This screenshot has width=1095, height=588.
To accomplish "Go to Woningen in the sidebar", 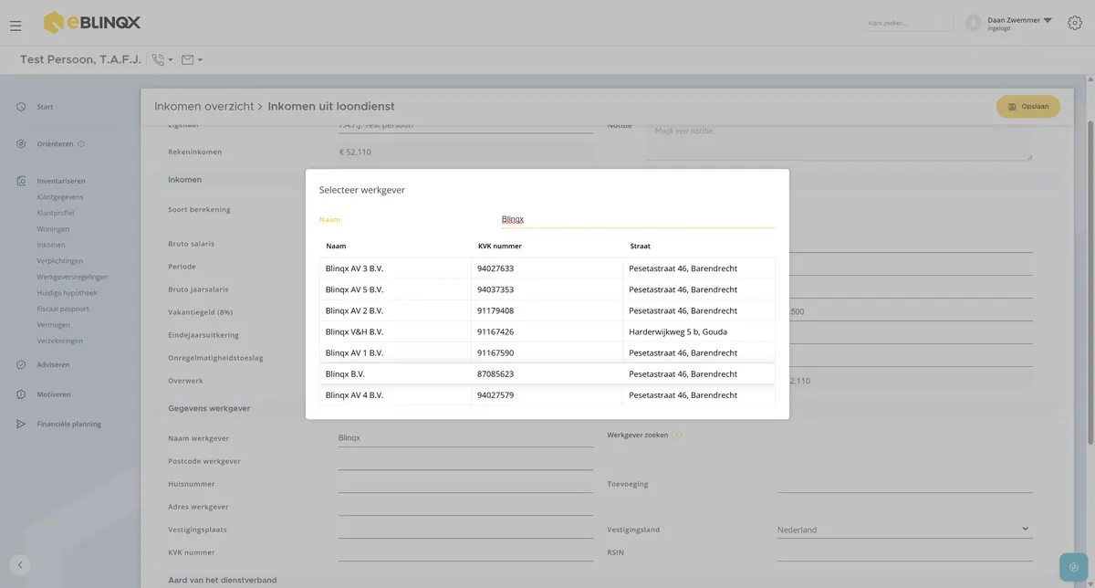I will pyautogui.click(x=53, y=229).
